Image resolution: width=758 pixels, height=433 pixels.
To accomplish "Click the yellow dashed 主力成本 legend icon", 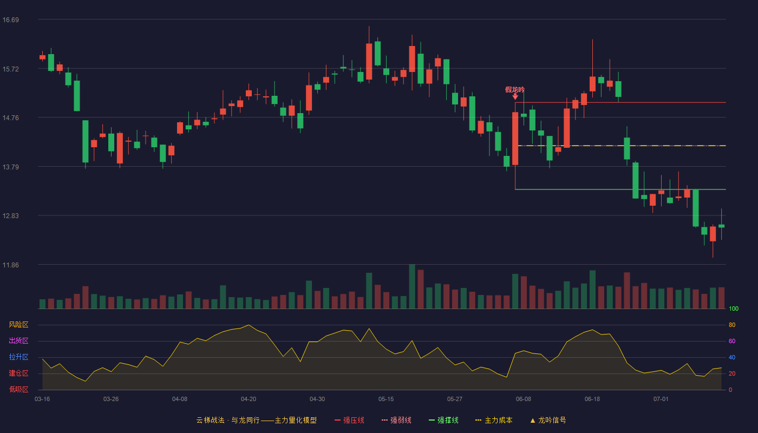I will click(x=478, y=420).
